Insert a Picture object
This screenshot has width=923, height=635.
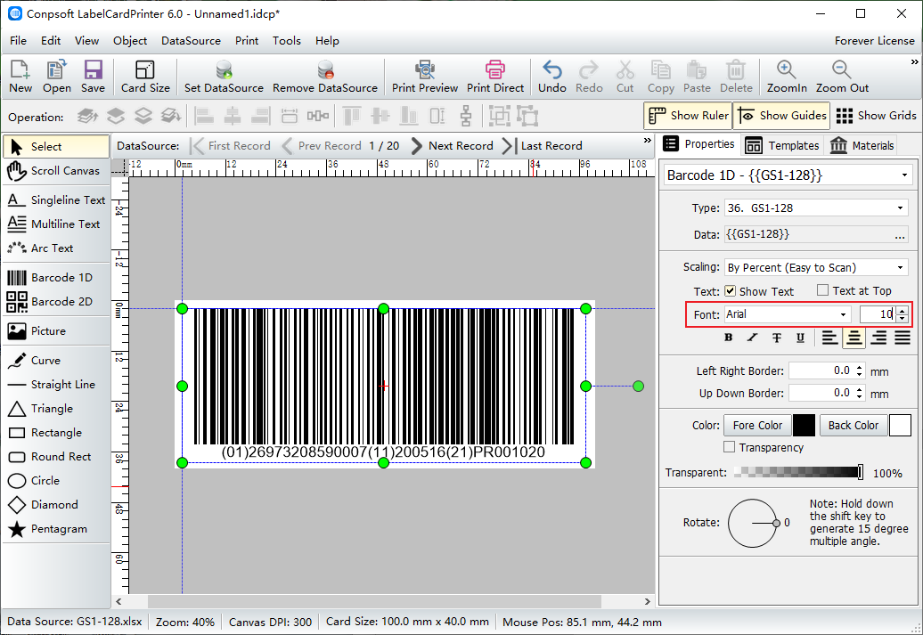tap(56, 331)
